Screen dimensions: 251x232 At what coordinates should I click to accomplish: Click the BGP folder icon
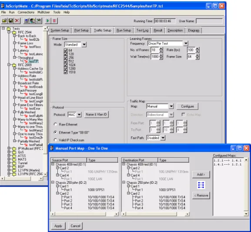14,167
